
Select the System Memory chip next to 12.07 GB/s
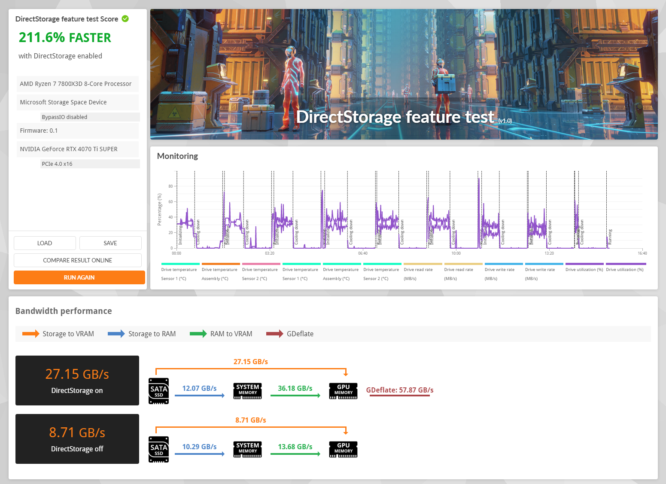[x=247, y=391]
